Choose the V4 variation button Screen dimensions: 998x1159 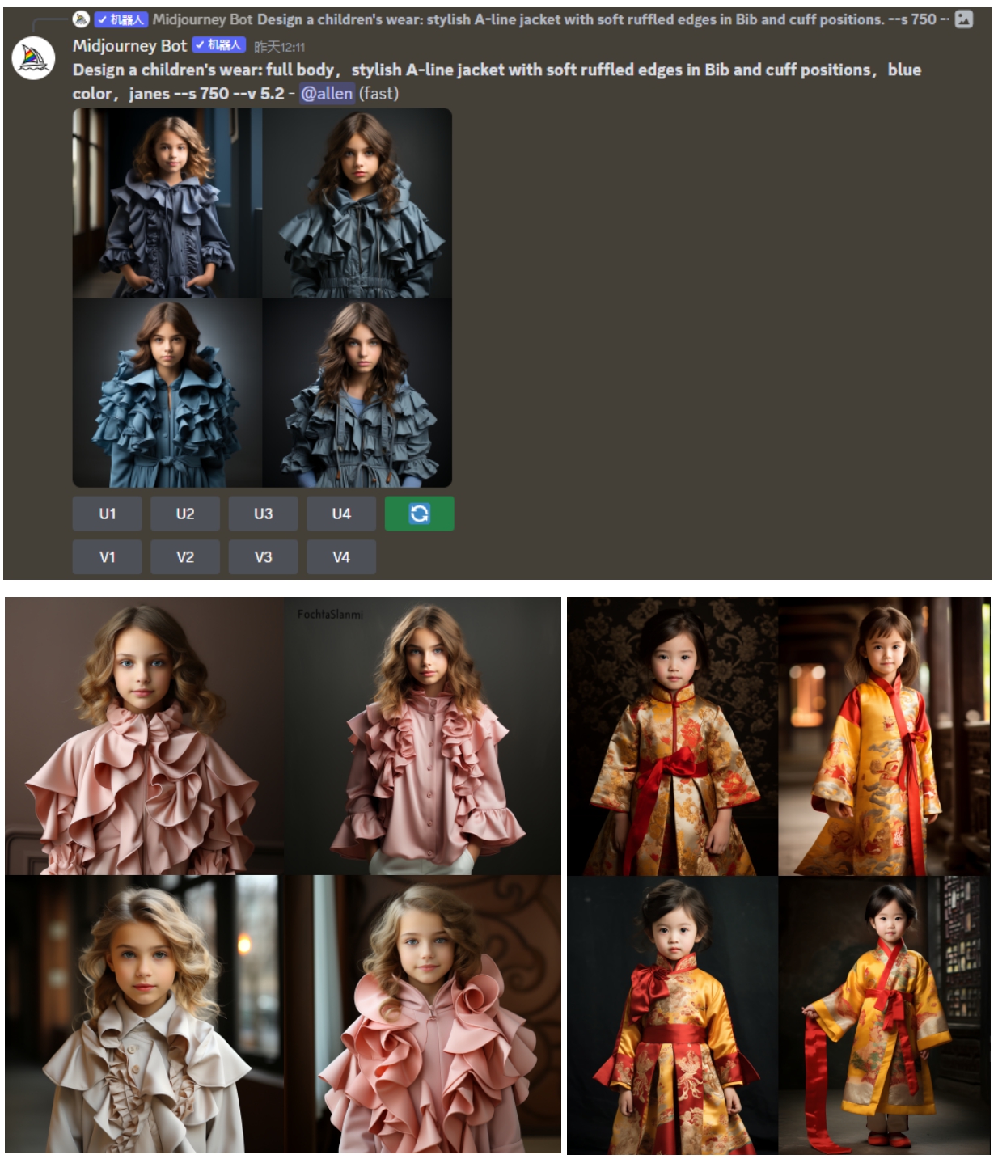341,557
